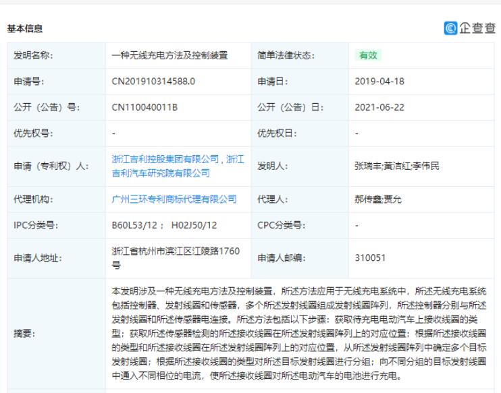The height and width of the screenshot is (393, 501).
Task: Select applicant postcode 310051
Action: [x=370, y=258]
